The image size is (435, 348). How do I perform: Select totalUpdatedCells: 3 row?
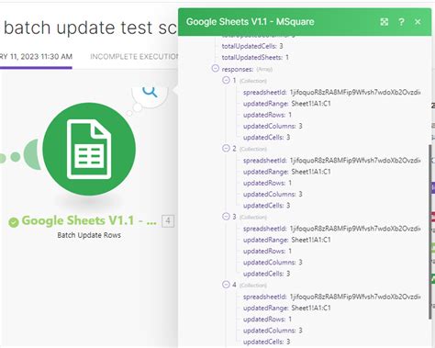(252, 46)
